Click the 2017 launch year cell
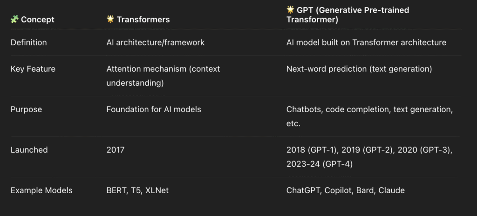The height and width of the screenshot is (216, 477). pos(116,150)
